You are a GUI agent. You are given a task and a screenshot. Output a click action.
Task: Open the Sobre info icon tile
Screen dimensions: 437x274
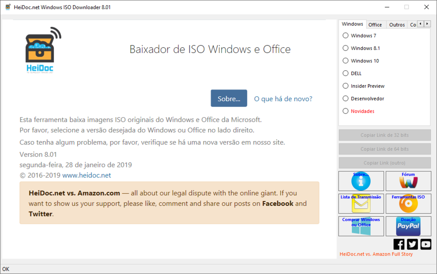(x=361, y=181)
